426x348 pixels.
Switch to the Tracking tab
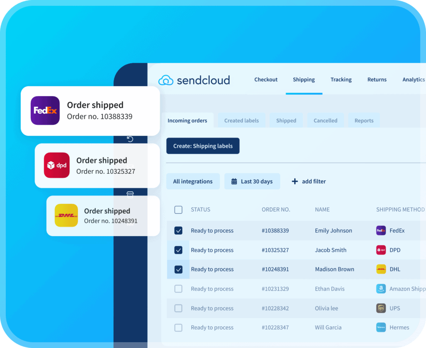coord(341,79)
